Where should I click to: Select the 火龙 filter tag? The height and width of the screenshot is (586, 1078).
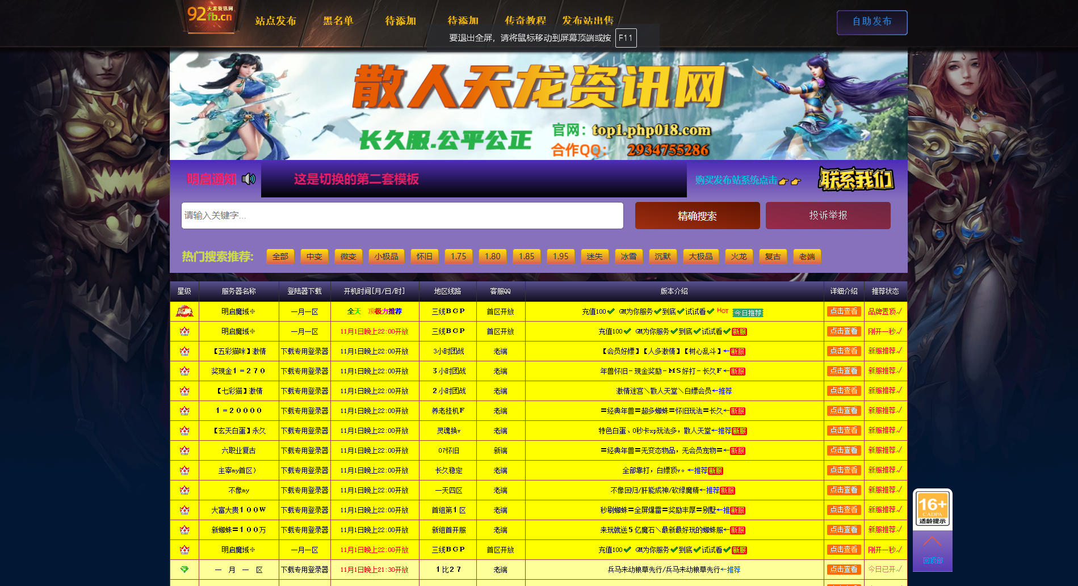point(739,256)
